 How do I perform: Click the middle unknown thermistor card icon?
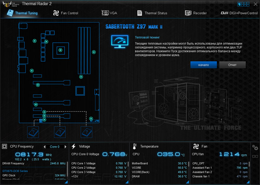click(60, 132)
